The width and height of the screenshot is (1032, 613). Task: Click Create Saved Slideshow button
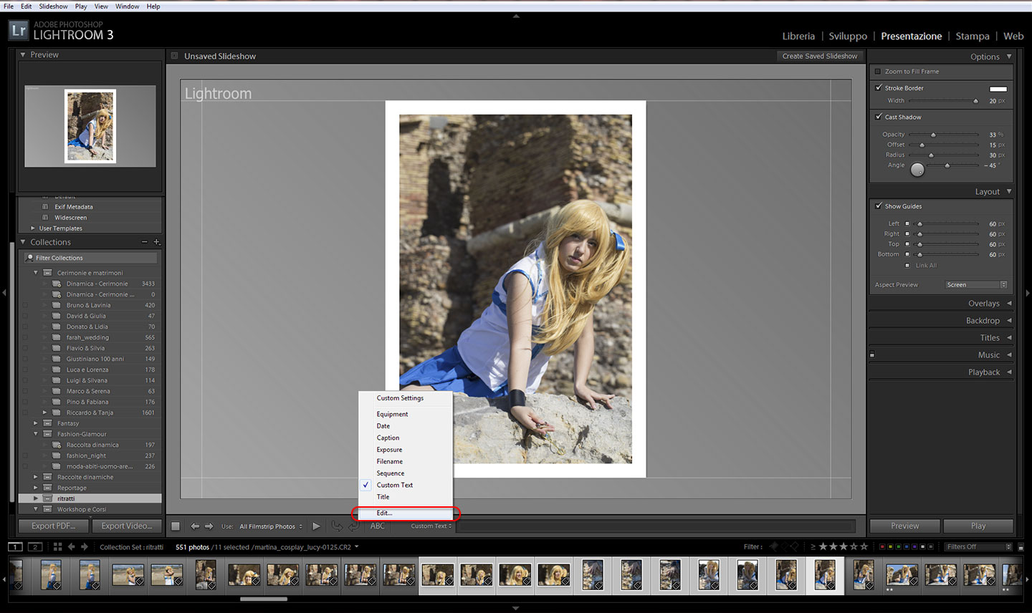[x=819, y=56]
